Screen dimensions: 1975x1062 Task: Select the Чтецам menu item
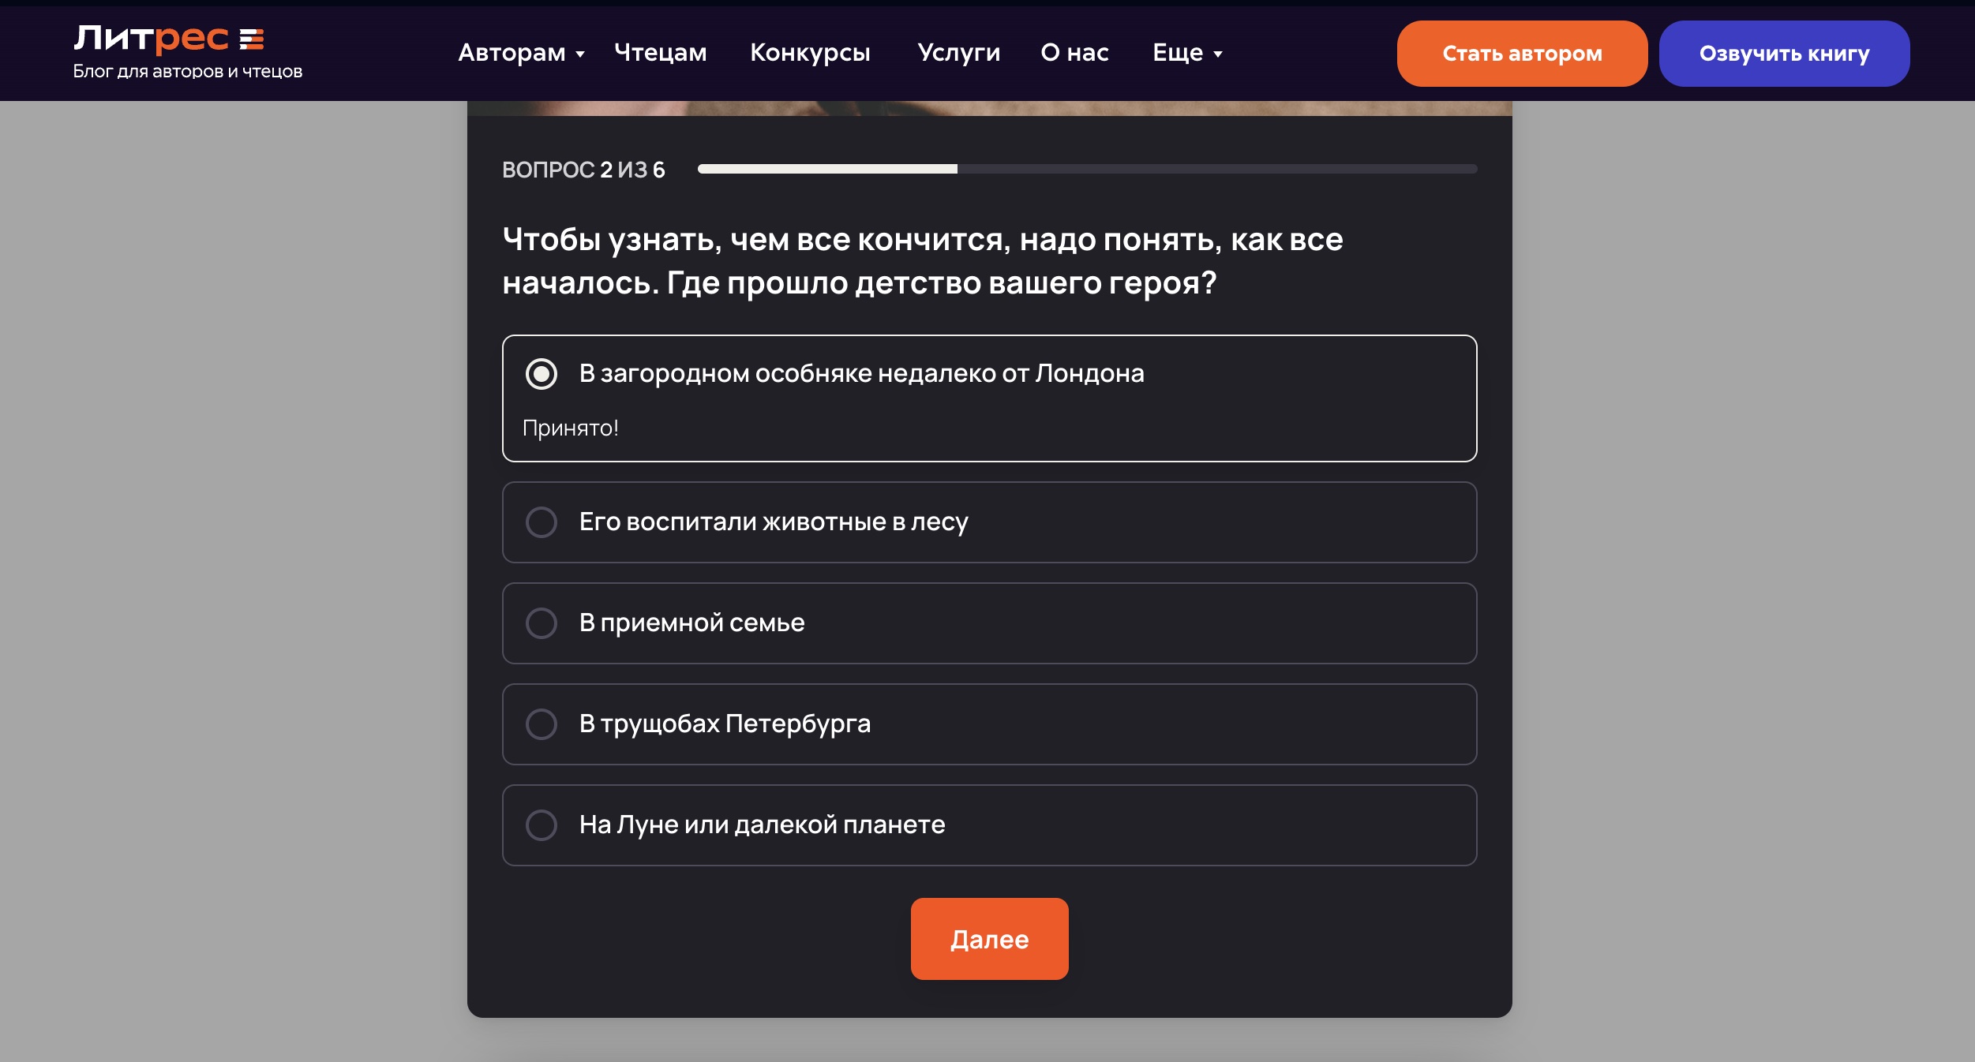(660, 53)
